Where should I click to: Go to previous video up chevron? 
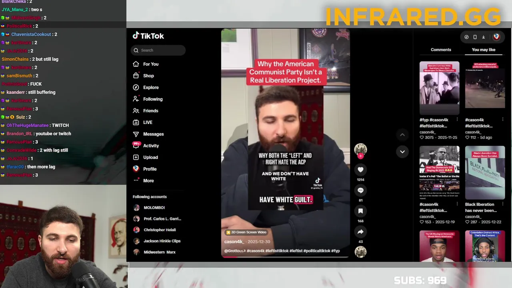(402, 135)
